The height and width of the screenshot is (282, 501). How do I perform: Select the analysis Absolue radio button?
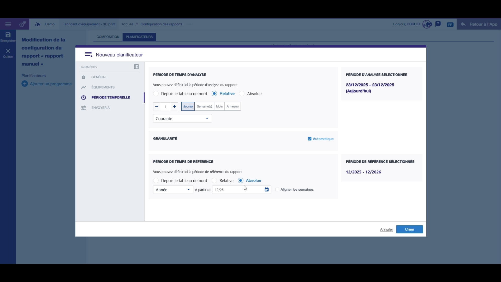(242, 94)
